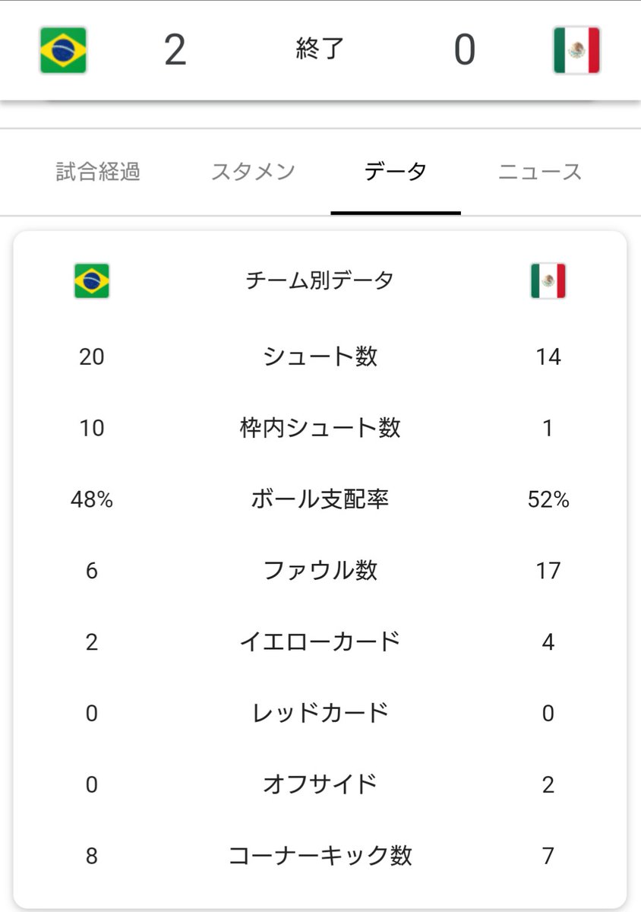641x912 pixels.
Task: Tap the コーナーキック数 row label
Action: [x=320, y=856]
